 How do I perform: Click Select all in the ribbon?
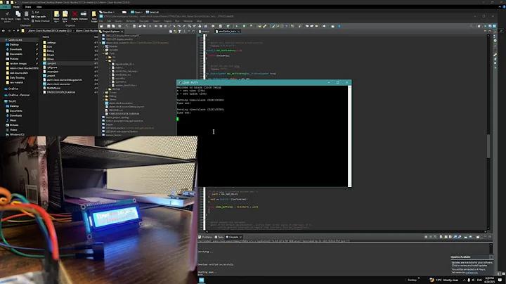[152, 12]
